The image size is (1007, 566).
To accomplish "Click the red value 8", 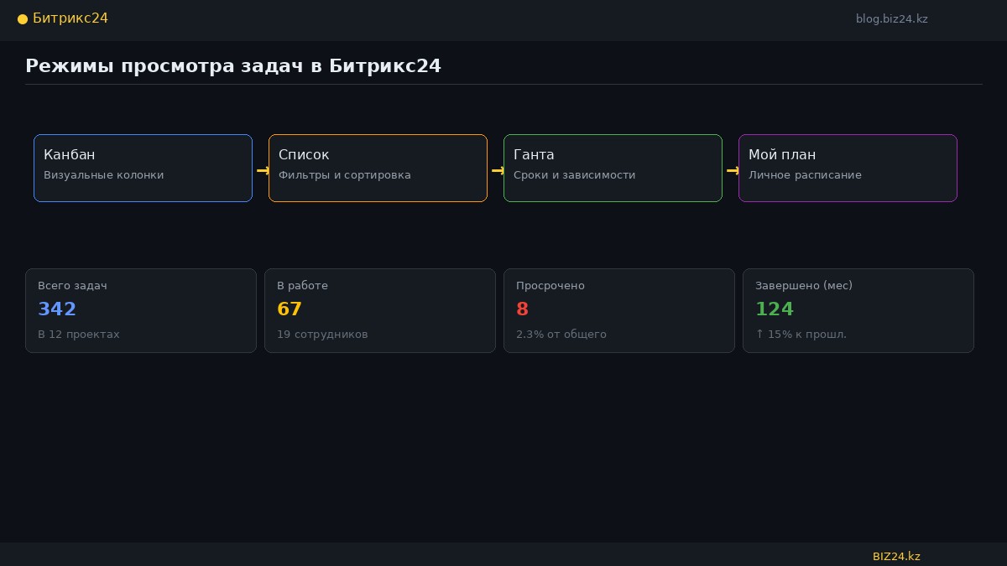I will [x=522, y=309].
